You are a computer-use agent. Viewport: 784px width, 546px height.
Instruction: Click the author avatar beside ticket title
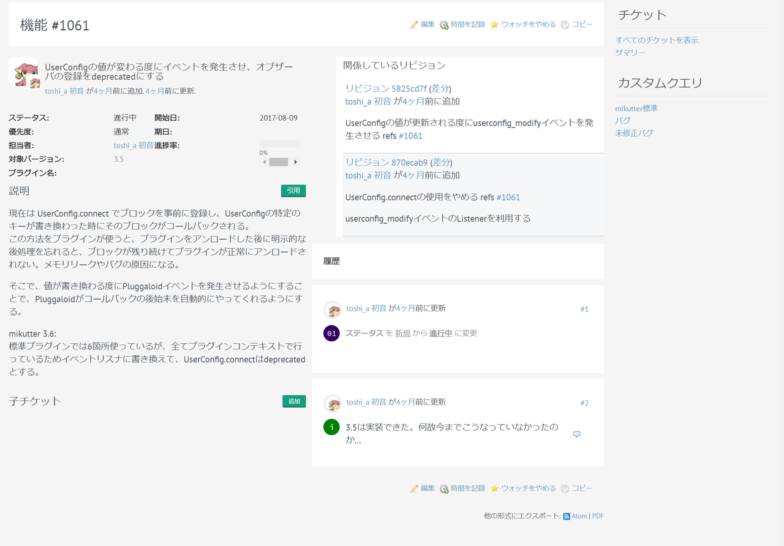click(23, 73)
